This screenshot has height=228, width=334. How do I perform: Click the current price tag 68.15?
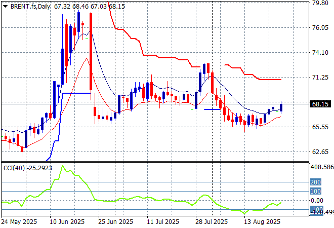(320, 103)
